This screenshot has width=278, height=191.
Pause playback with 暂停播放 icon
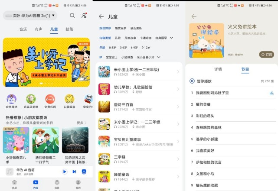(192, 81)
